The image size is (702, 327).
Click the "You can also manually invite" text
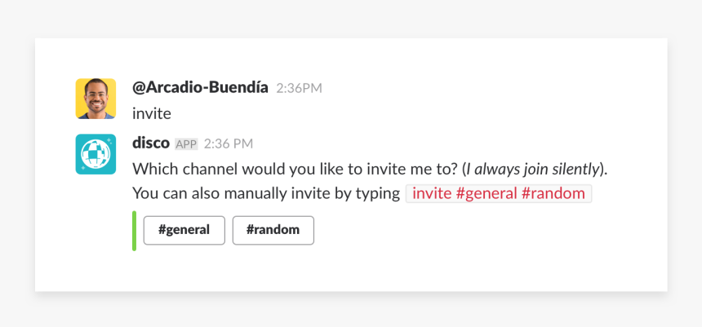(x=266, y=193)
